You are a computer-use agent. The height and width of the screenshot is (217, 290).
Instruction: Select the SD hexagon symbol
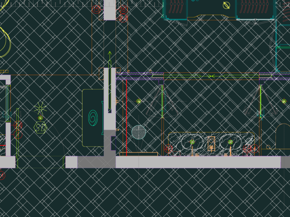40,127
